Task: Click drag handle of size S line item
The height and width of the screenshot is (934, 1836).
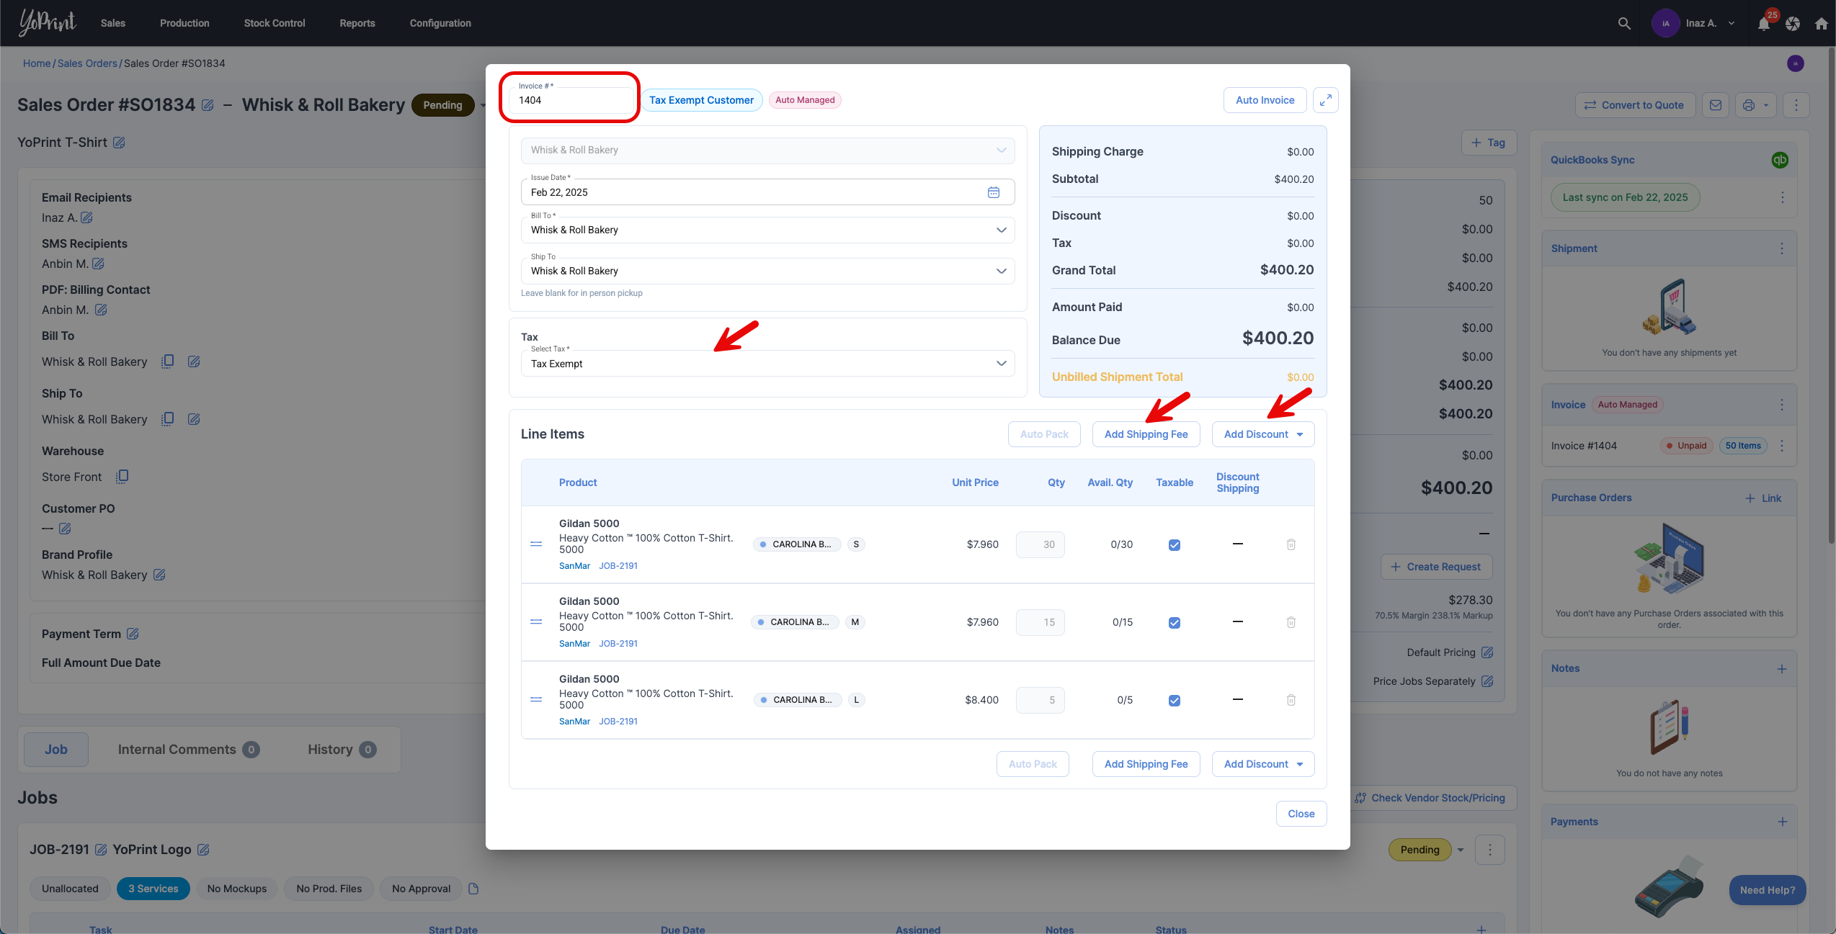Action: coord(536,544)
